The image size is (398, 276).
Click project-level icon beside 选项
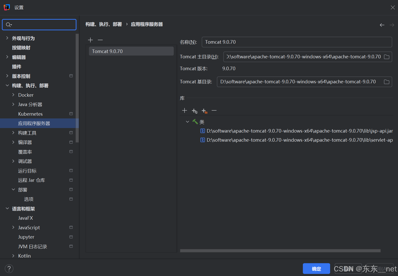coord(71,199)
